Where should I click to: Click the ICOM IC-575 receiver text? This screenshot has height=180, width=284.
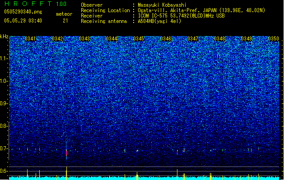(x=181, y=16)
